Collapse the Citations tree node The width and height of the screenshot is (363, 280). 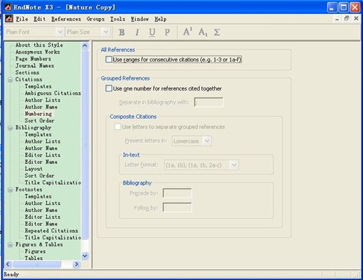tap(10, 80)
